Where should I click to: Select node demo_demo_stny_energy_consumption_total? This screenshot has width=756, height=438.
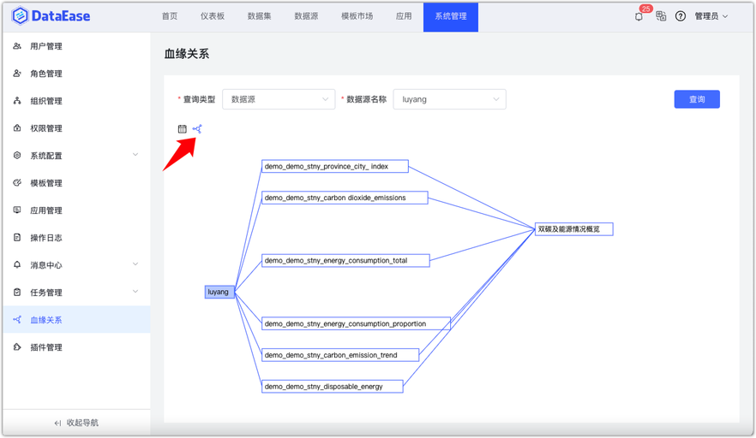tap(345, 260)
